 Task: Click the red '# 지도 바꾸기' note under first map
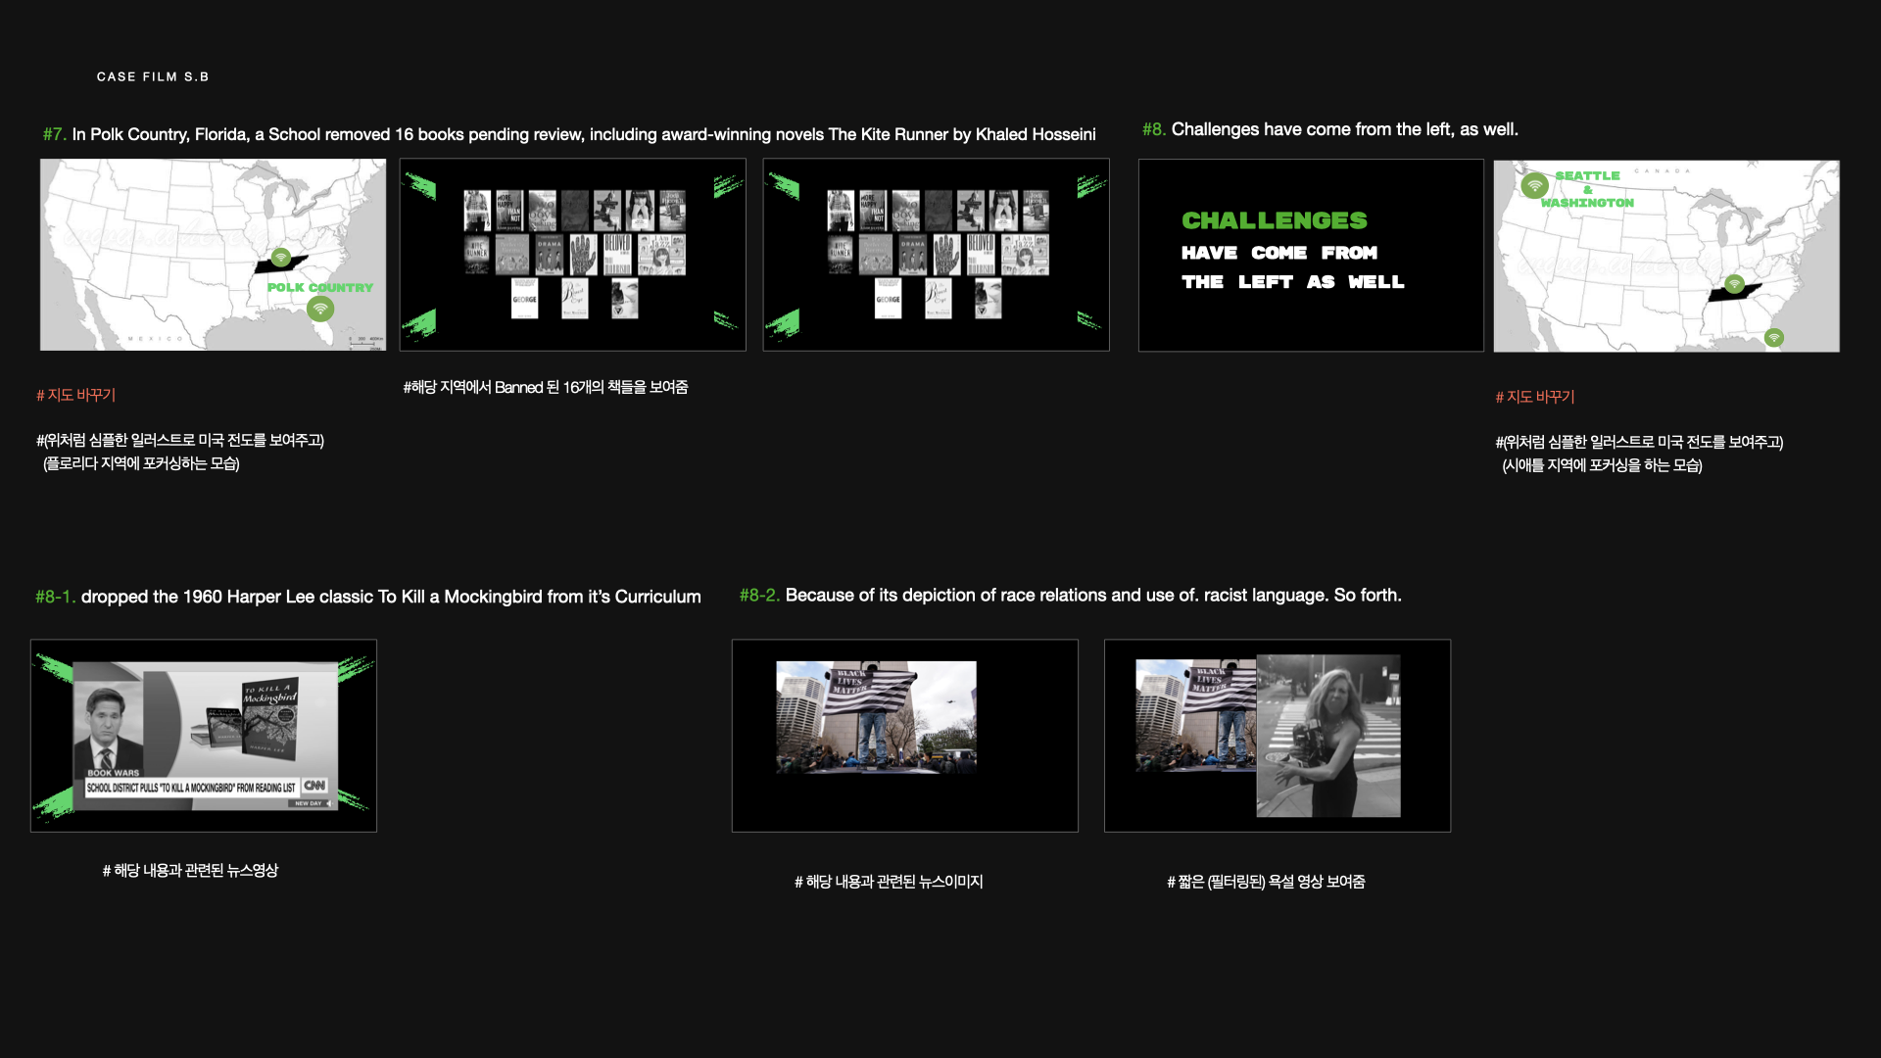(76, 395)
